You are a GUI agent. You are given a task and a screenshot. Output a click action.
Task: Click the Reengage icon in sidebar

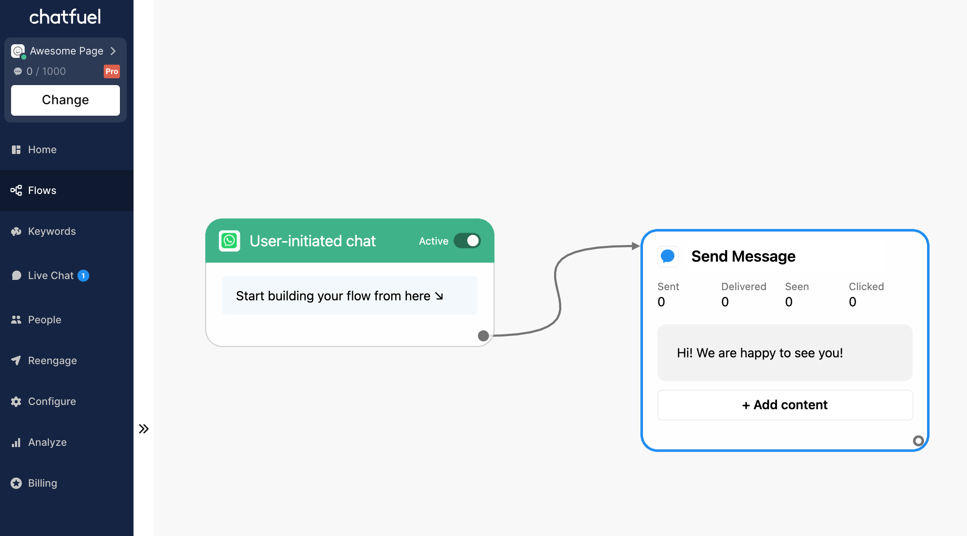coord(17,360)
